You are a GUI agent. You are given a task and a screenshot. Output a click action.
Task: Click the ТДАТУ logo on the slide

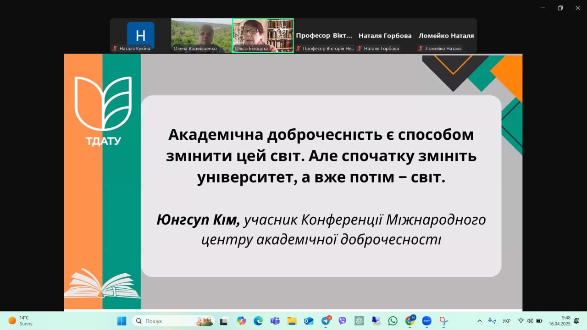point(103,111)
